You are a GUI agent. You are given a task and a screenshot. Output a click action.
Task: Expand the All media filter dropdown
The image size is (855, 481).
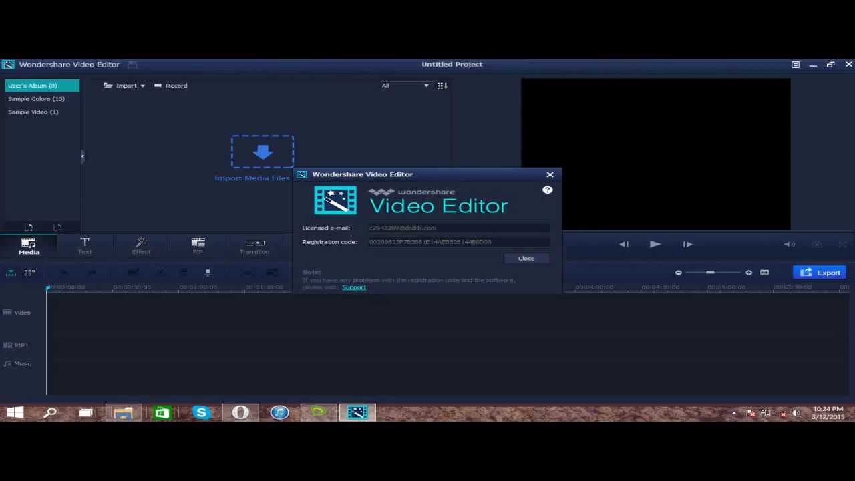[405, 86]
